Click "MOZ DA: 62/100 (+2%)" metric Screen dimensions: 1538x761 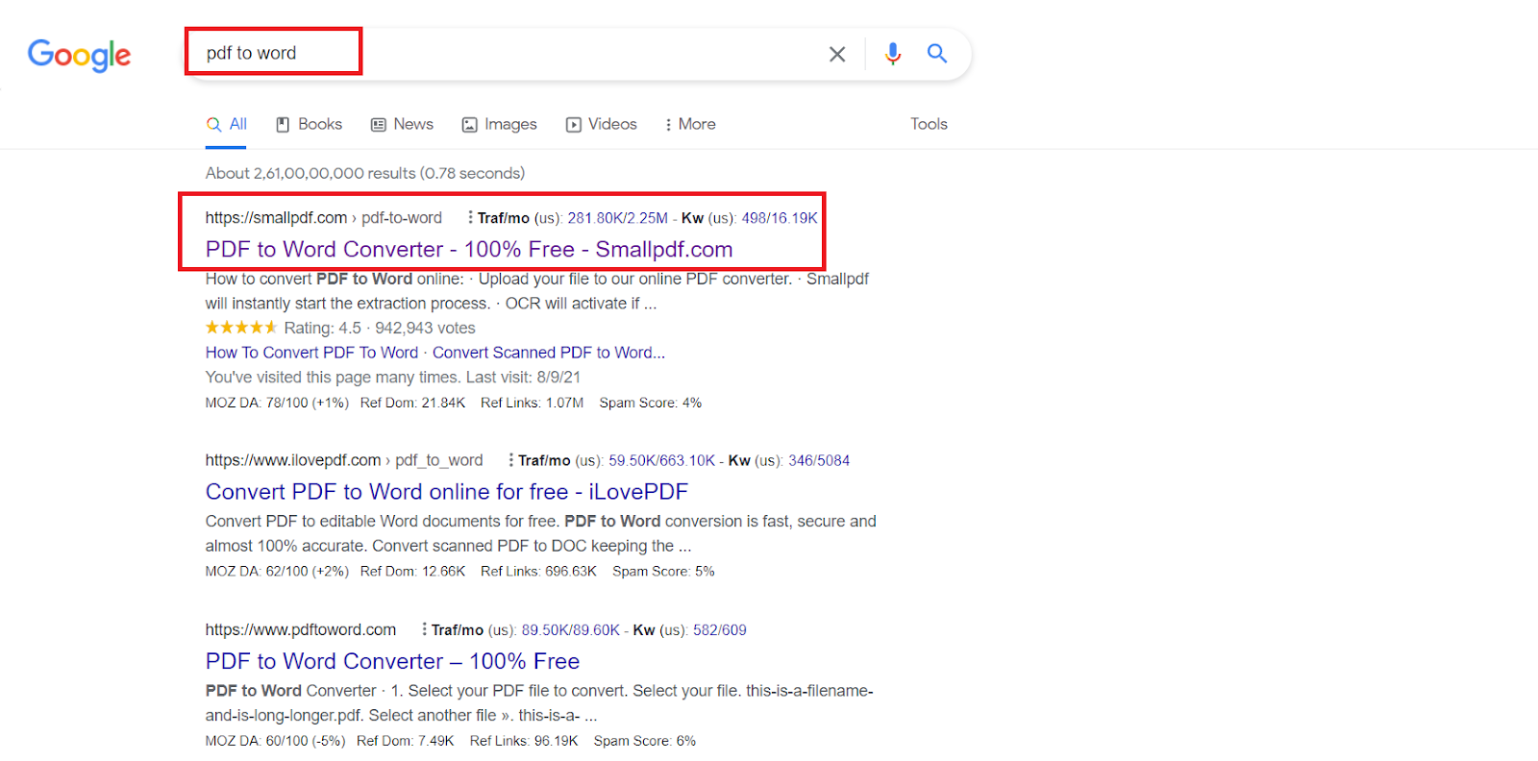click(277, 571)
